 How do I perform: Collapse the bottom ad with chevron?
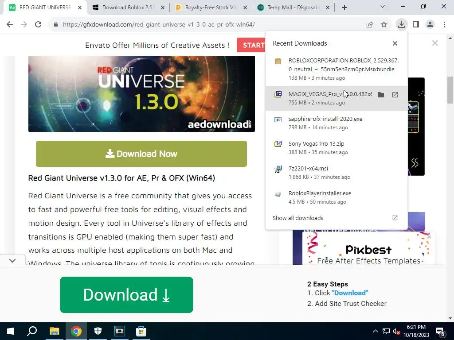tap(12, 260)
